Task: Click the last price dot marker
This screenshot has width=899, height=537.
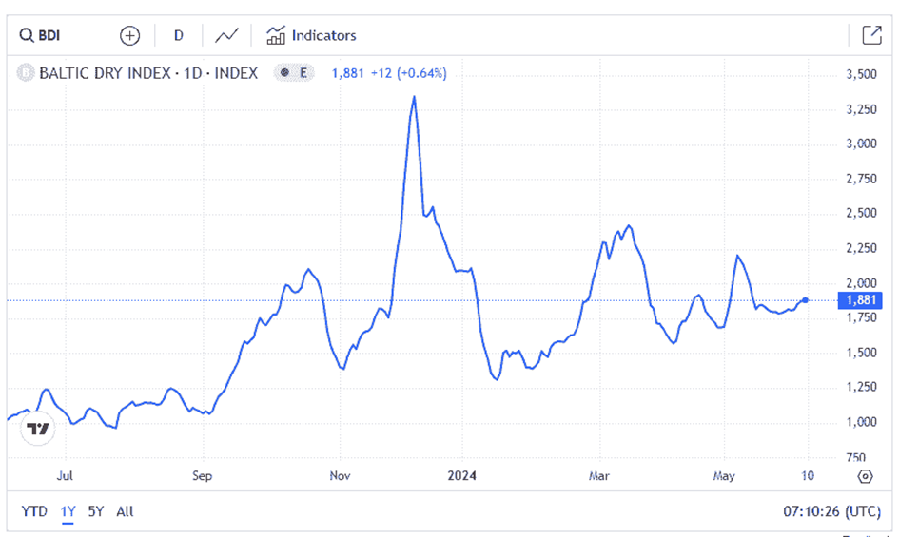Action: point(806,300)
